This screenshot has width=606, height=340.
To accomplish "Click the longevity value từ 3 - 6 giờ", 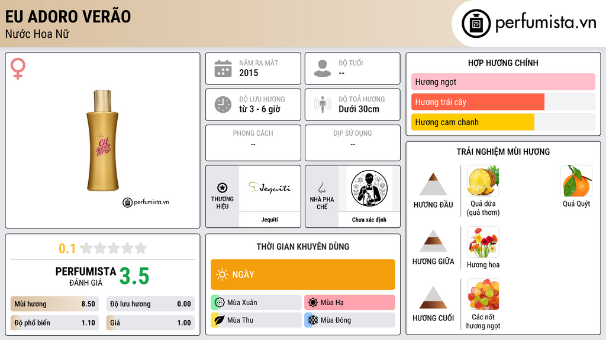I will (260, 109).
